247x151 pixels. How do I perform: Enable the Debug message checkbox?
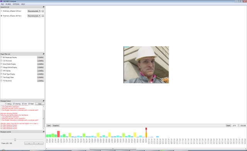click(x=6, y=104)
